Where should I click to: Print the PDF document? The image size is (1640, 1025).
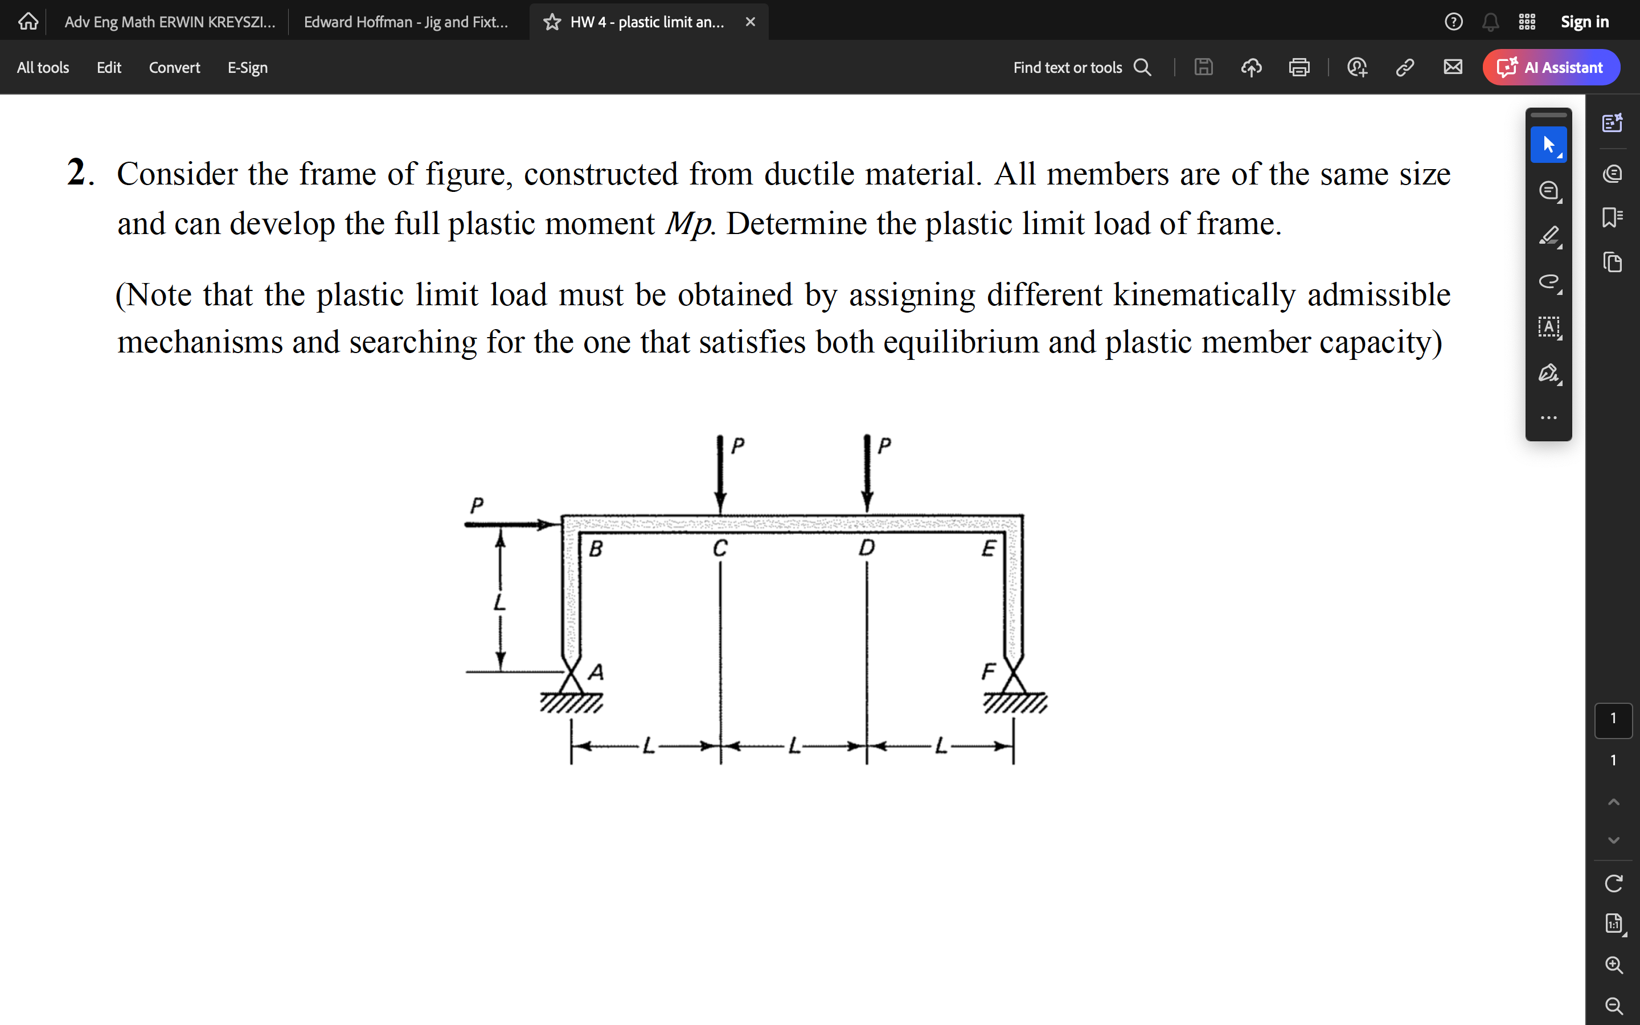pyautogui.click(x=1298, y=67)
